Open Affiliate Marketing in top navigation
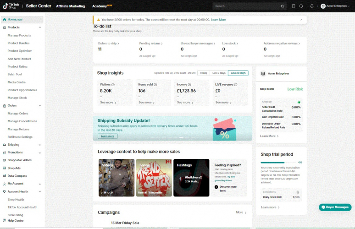Viewport: 355px width, 229px height. 71,6
